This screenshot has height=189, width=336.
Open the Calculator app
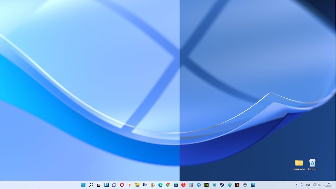[191, 185]
